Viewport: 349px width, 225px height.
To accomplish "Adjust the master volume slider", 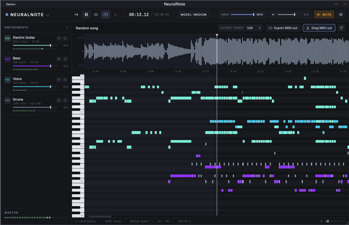I will pyautogui.click(x=288, y=14).
